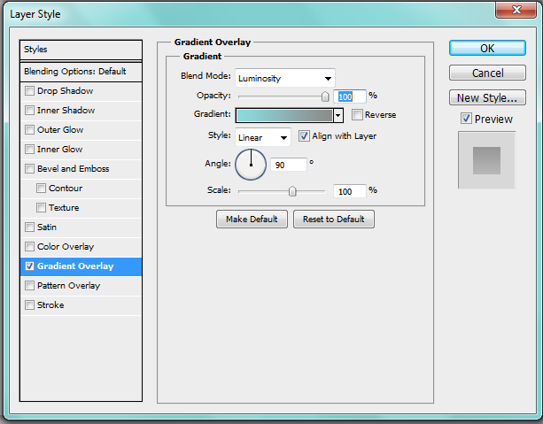Viewport: 543px width, 424px height.
Task: Click the Opacity slider handle
Action: click(x=325, y=96)
